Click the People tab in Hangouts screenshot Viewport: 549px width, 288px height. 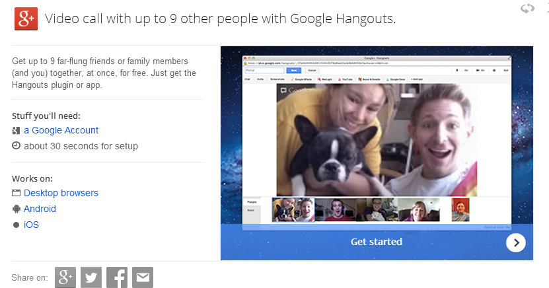[x=252, y=202]
